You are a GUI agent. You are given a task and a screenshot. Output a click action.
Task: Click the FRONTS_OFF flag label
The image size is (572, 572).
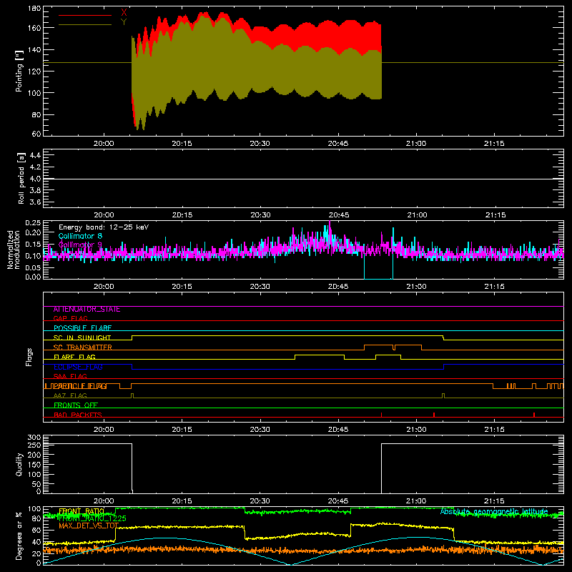click(x=76, y=405)
